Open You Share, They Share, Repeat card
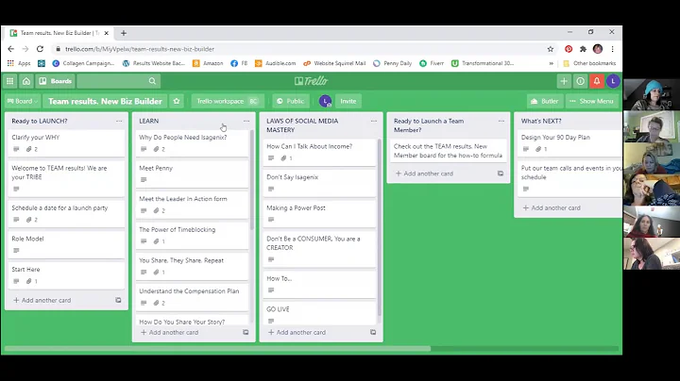The height and width of the screenshot is (381, 680). tap(192, 266)
